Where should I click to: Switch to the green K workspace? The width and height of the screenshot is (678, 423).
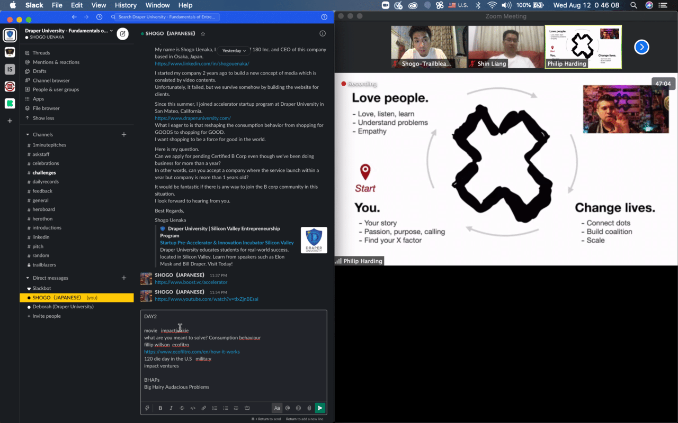click(10, 103)
